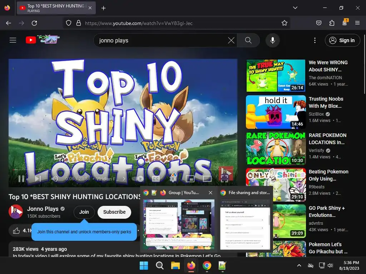Screen dimensions: 366x274
Task: Open GO Park Shiny + Evolutions video
Action: click(327, 212)
